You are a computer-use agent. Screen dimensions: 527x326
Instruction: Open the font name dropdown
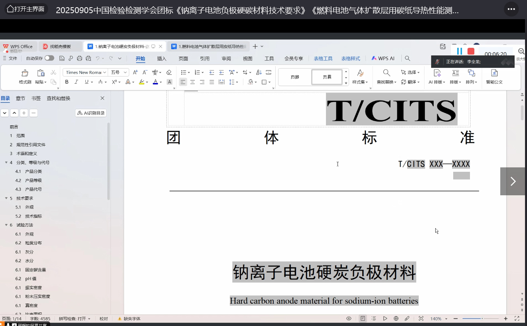(105, 73)
